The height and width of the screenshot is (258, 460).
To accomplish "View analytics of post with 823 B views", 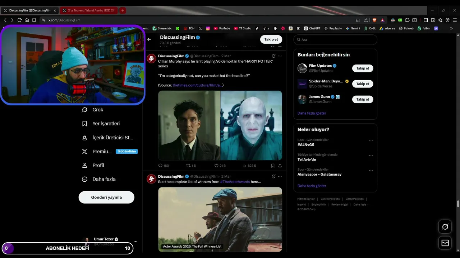I will (x=249, y=166).
